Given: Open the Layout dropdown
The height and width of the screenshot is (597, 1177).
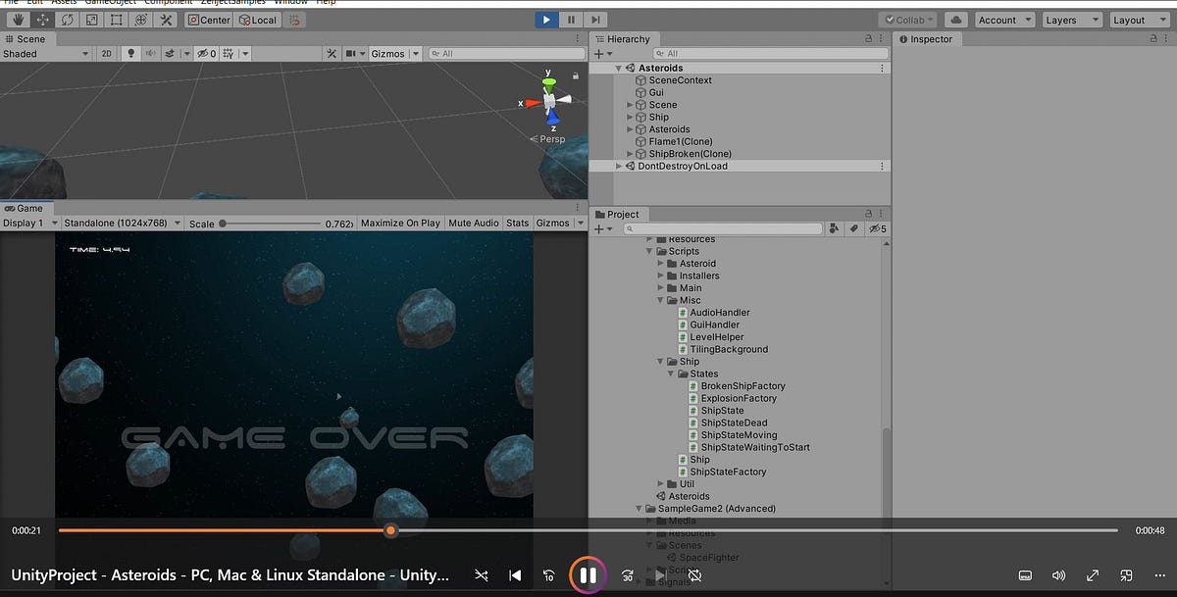Looking at the screenshot, I should click(x=1138, y=19).
